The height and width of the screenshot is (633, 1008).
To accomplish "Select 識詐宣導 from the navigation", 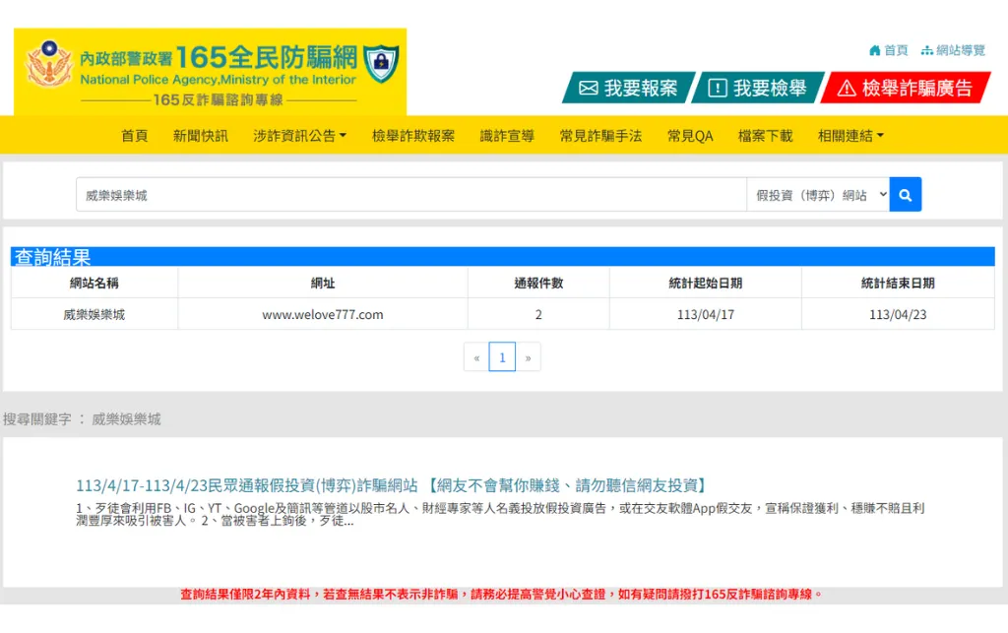I will [x=507, y=136].
